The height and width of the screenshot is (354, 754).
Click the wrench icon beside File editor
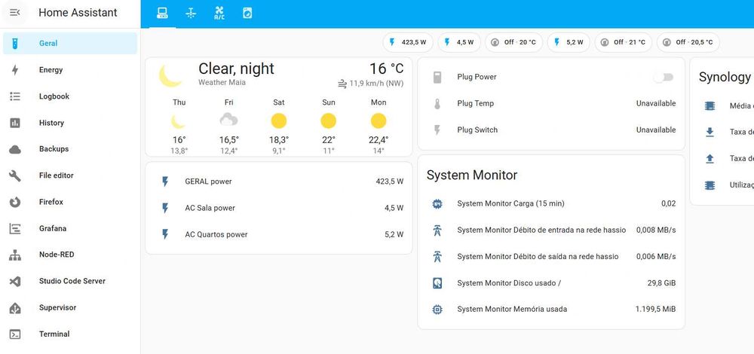[x=15, y=175]
